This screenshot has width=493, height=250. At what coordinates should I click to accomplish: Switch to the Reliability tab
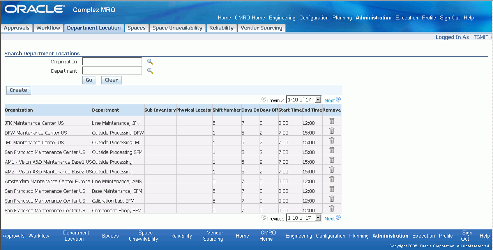pos(221,28)
